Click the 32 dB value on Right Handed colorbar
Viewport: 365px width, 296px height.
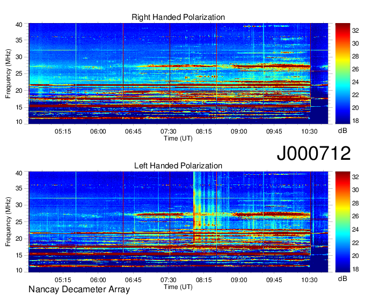pos(355,31)
